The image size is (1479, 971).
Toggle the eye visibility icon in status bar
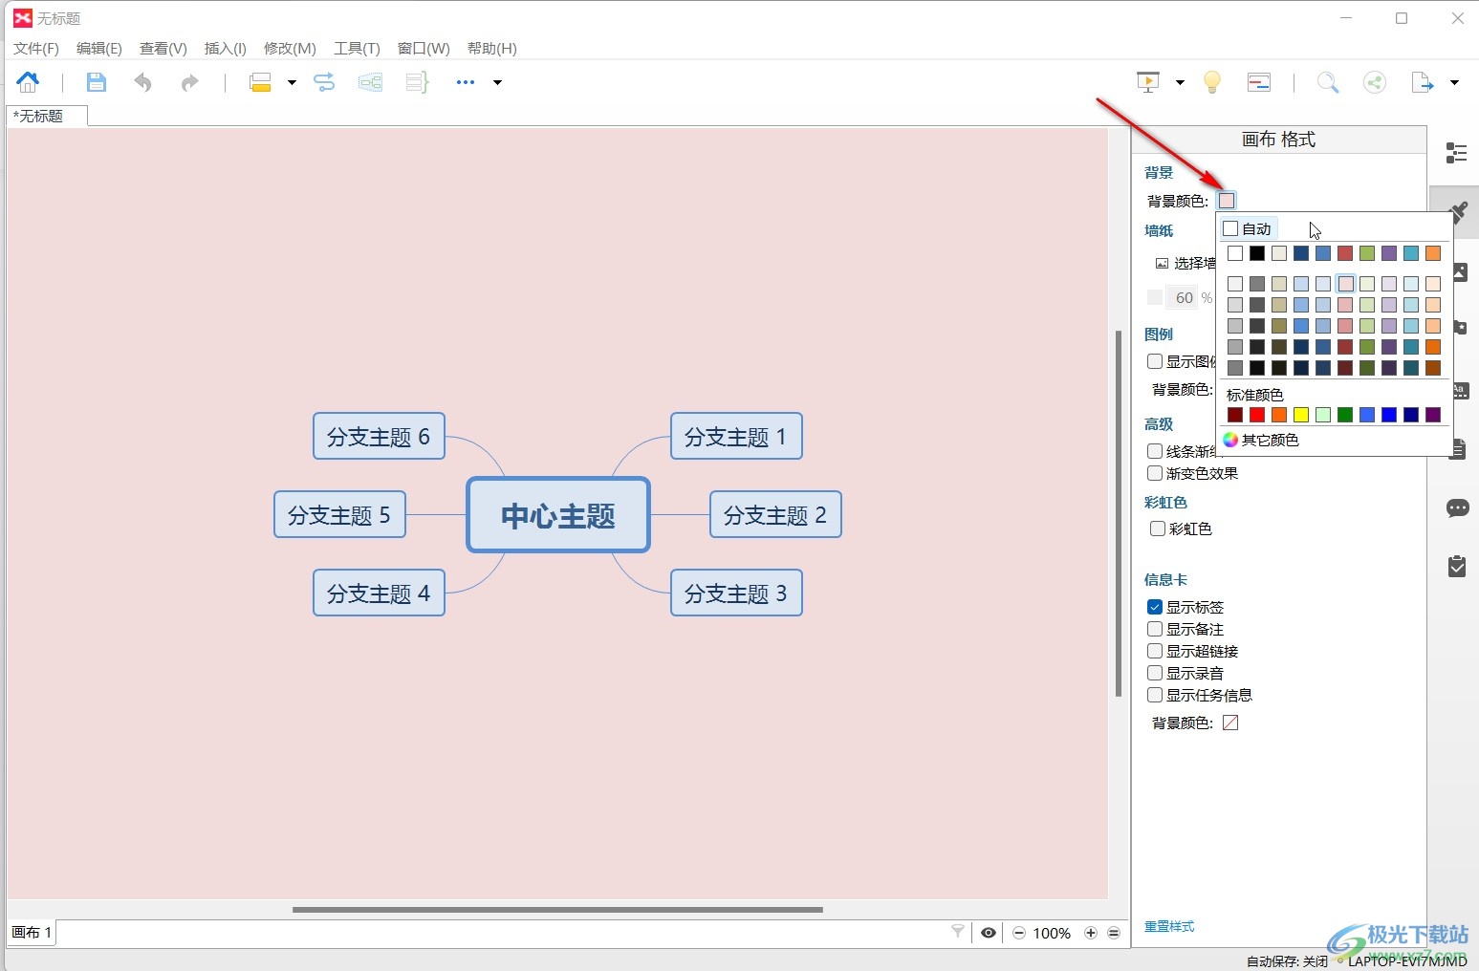[989, 933]
